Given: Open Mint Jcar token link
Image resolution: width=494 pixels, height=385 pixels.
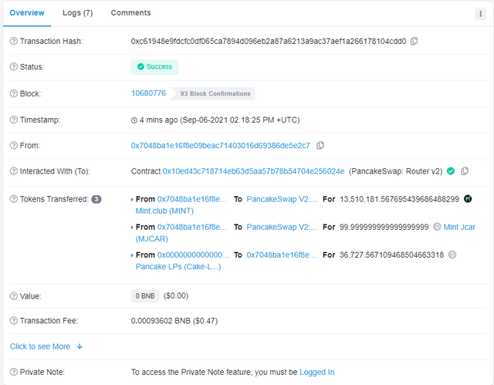Looking at the screenshot, I should click(x=459, y=227).
